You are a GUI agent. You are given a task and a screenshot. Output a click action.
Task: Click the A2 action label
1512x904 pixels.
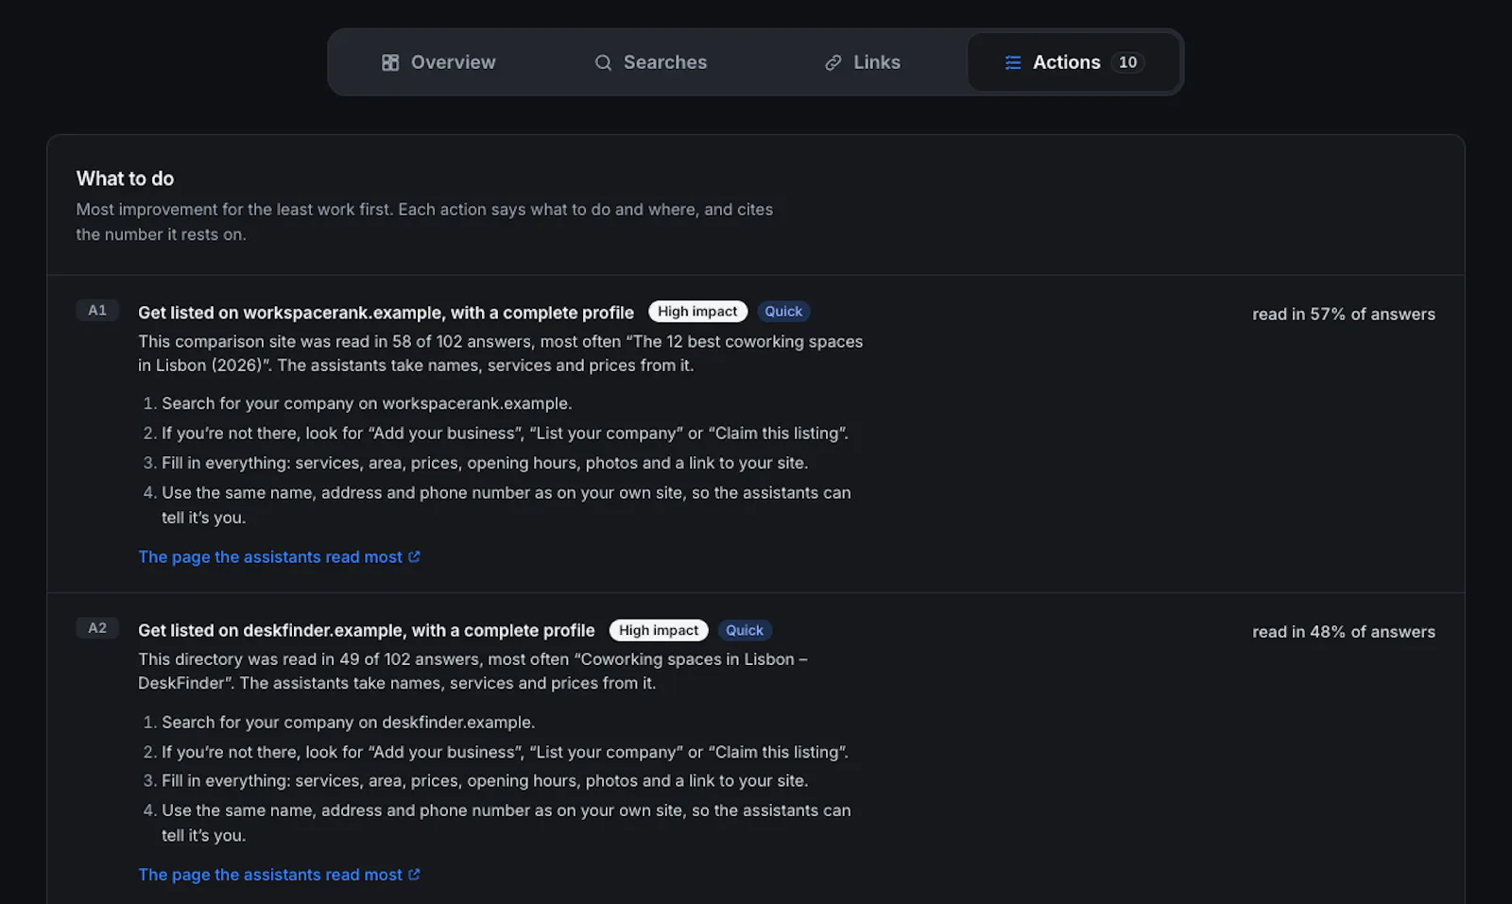click(97, 628)
